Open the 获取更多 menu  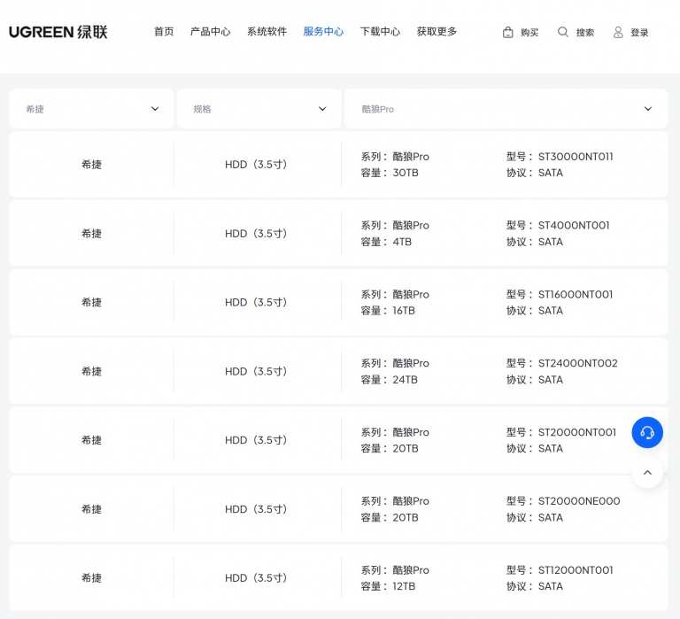(x=437, y=32)
